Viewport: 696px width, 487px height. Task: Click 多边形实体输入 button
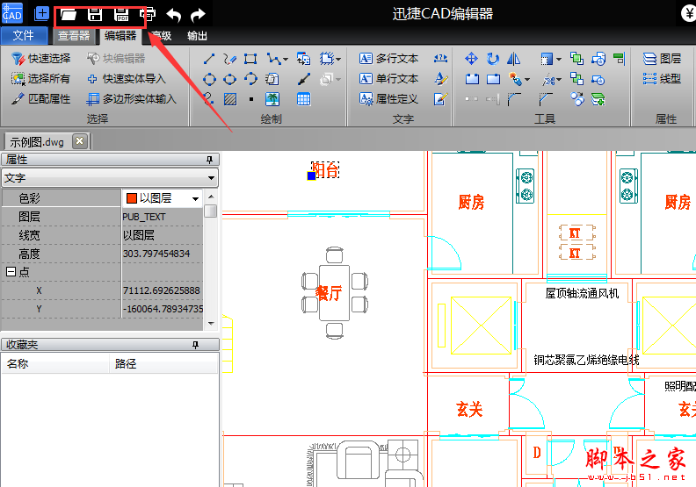coord(132,99)
